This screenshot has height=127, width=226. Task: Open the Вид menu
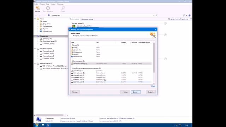coord(48,4)
